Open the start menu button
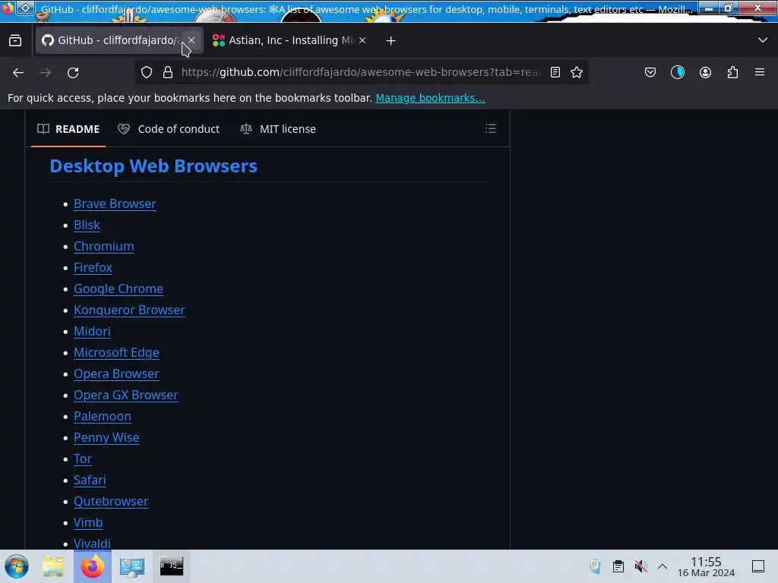Screen dimensions: 778x583 coord(17,566)
